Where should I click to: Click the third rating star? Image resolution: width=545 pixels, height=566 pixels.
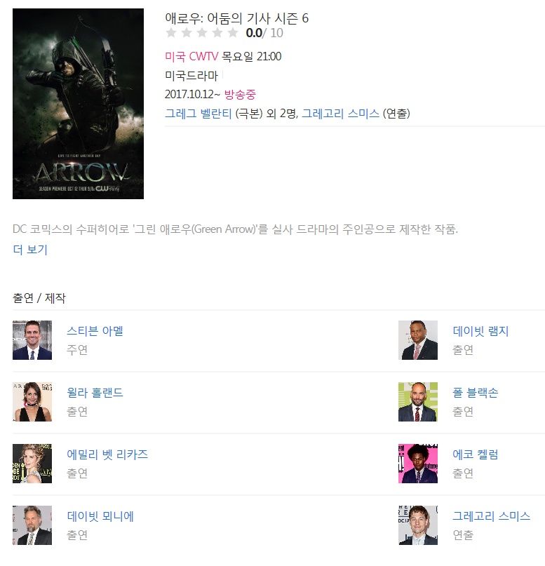(x=202, y=33)
